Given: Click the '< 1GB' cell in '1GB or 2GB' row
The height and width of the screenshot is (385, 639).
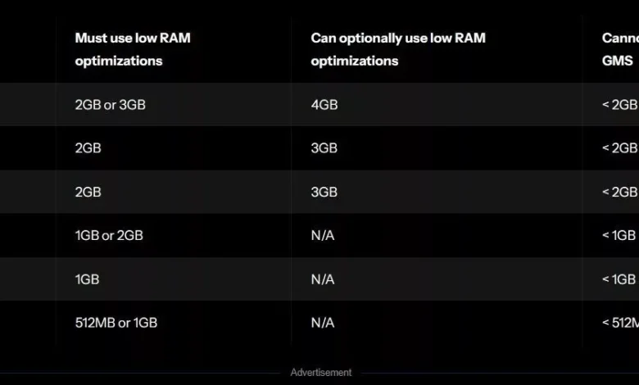Looking at the screenshot, I should pos(619,235).
